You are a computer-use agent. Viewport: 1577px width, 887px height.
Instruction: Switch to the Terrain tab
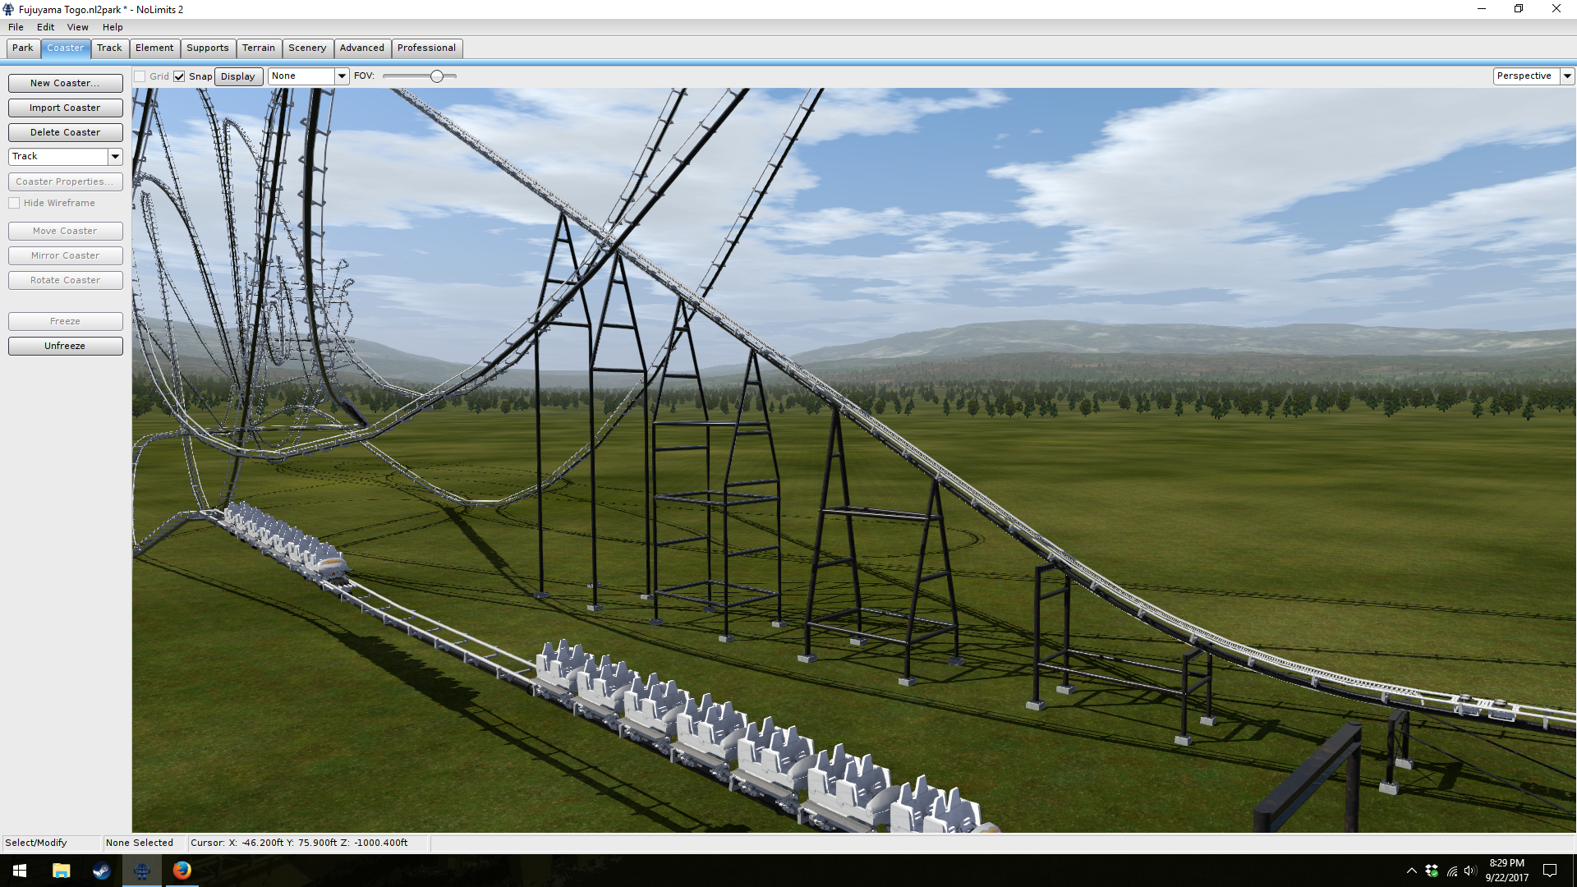coord(258,48)
